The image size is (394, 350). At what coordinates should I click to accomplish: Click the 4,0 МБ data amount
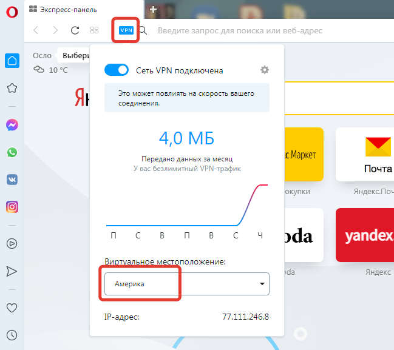pos(187,138)
